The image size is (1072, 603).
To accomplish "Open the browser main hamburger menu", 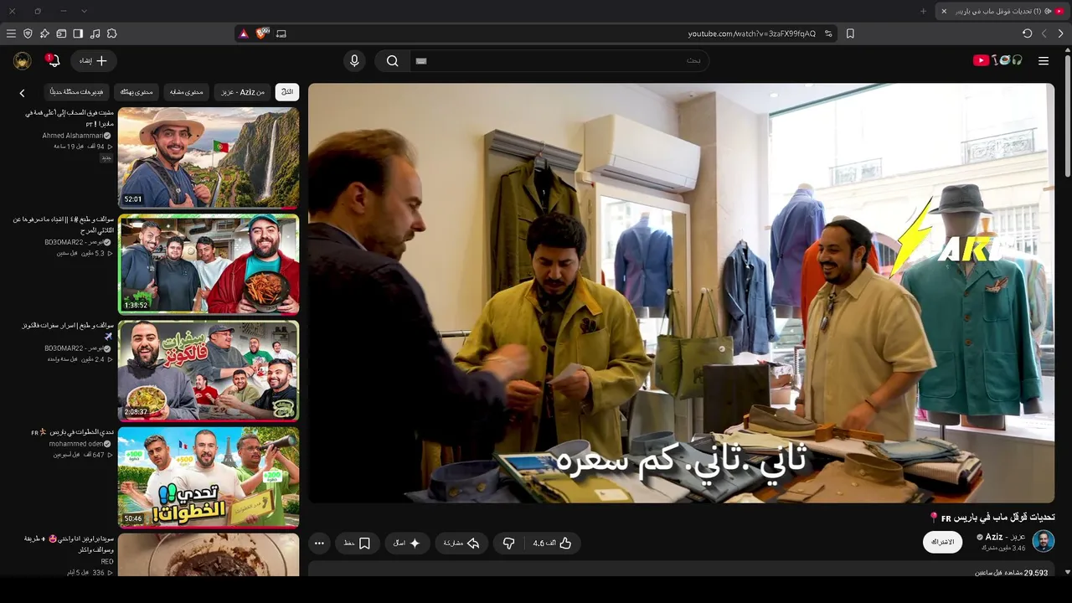I will (11, 33).
